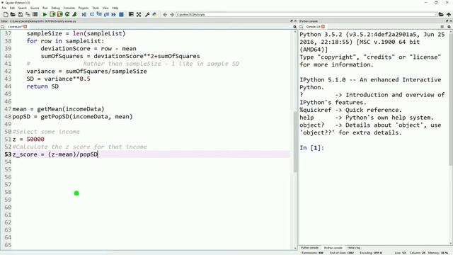Screen dimensions: 453x255
Task: Undock the Editor pane
Action: [291, 21]
